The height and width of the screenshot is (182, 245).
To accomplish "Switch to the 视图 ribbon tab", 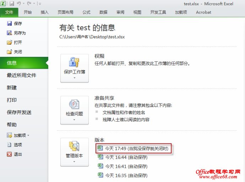I will click(137, 12).
